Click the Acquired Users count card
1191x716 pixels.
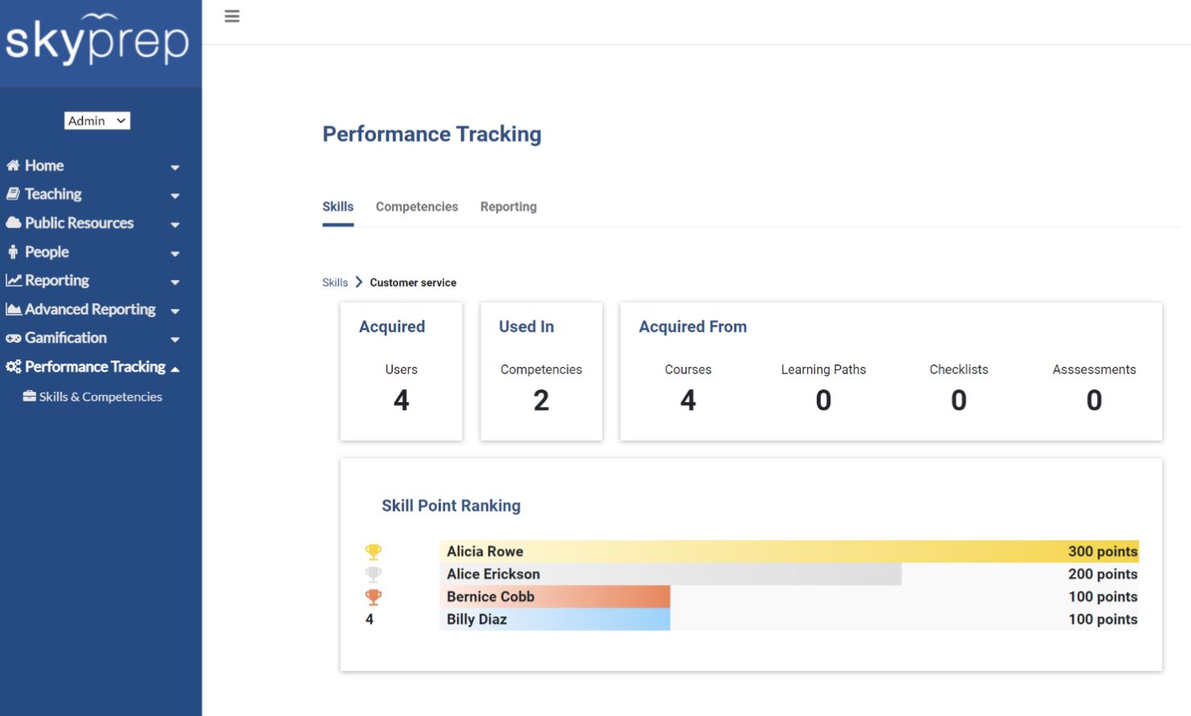402,372
